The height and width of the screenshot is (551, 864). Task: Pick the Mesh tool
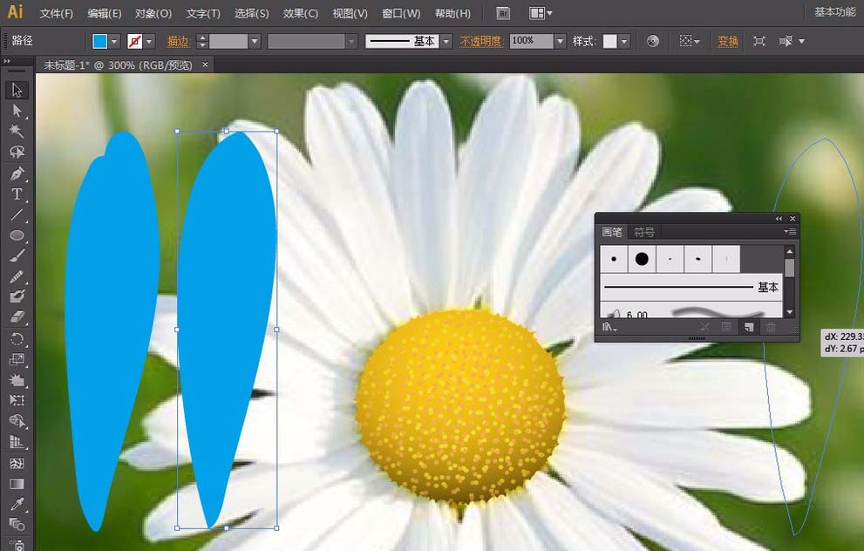pos(17,463)
